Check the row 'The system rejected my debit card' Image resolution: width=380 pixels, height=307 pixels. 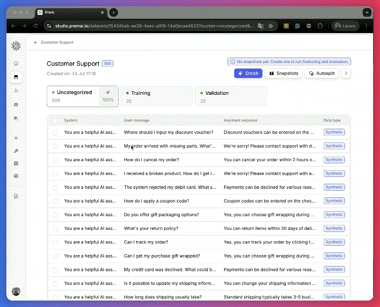[55, 187]
